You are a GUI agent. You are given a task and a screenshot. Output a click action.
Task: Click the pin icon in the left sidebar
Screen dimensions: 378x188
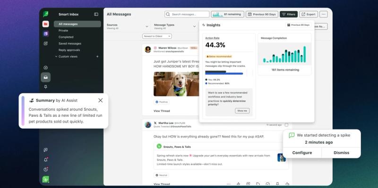click(45, 87)
